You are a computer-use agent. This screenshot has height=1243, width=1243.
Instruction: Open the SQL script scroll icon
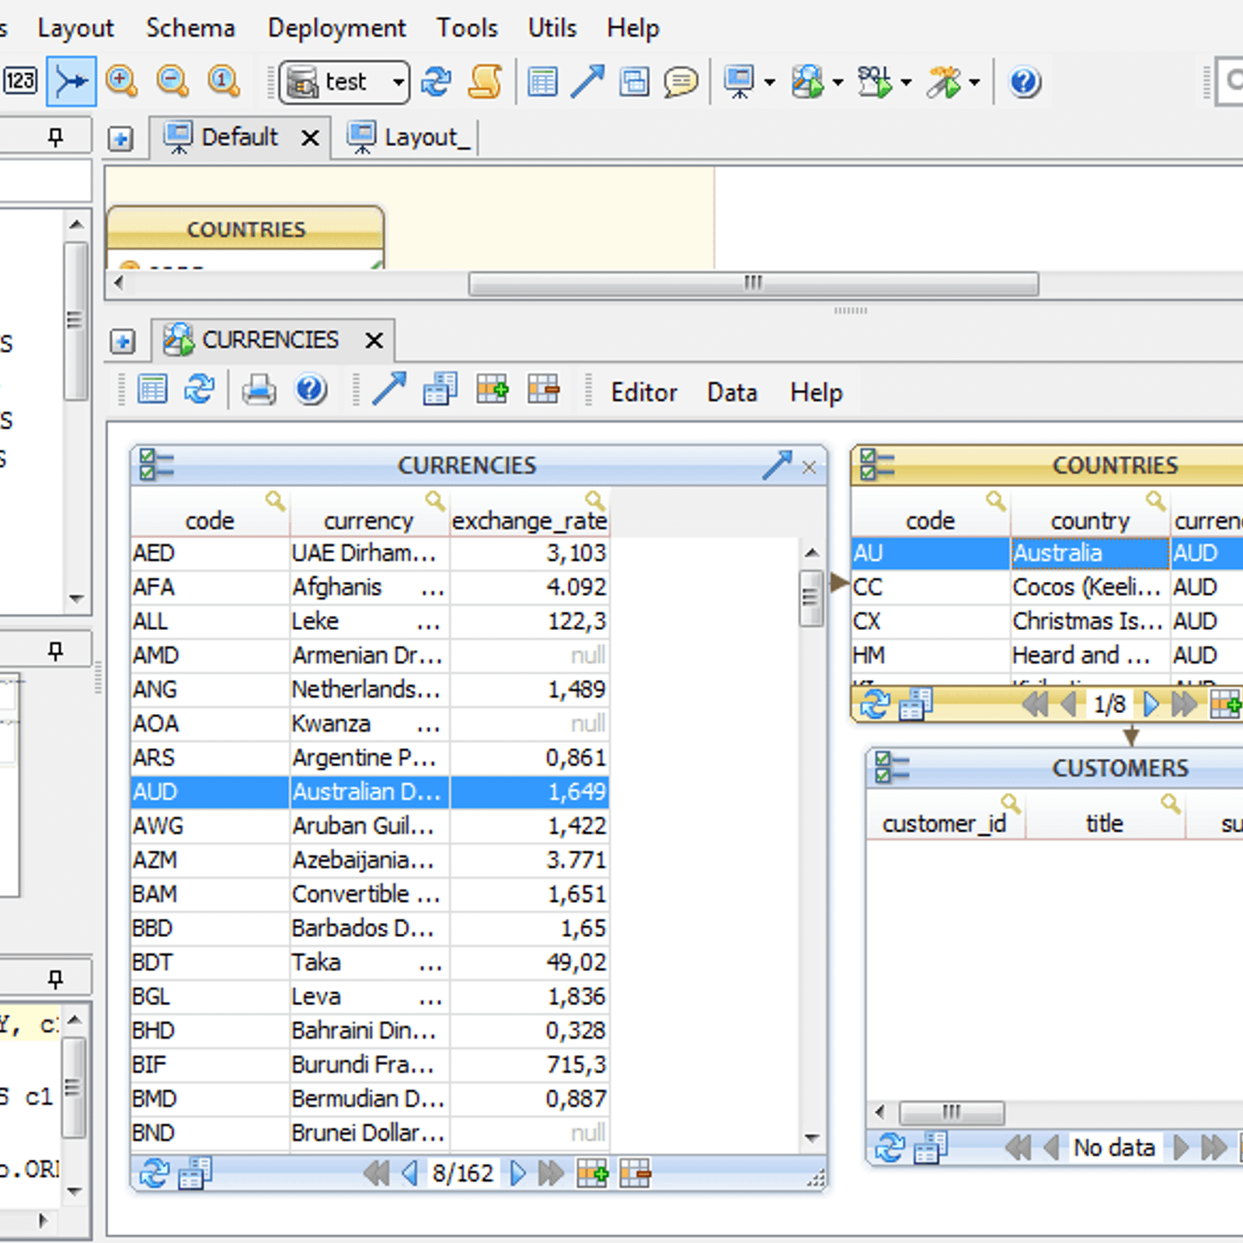click(x=486, y=81)
